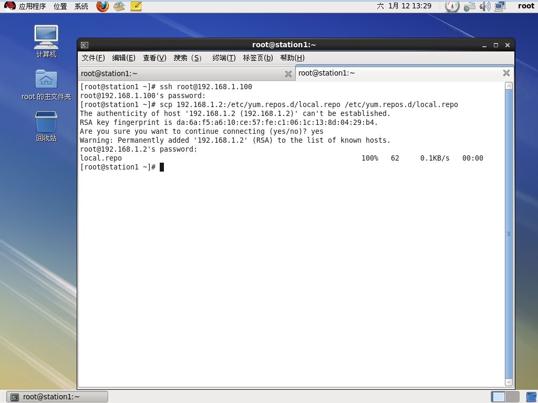Click the 'Warning: Permanently added' line
Viewport: 538px width, 403px height.
(235, 140)
